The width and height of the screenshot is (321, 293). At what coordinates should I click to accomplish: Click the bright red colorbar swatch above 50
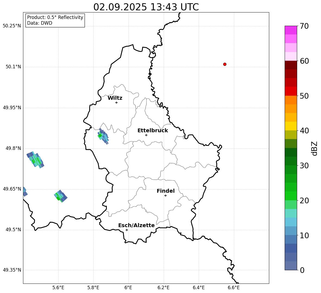(x=291, y=91)
